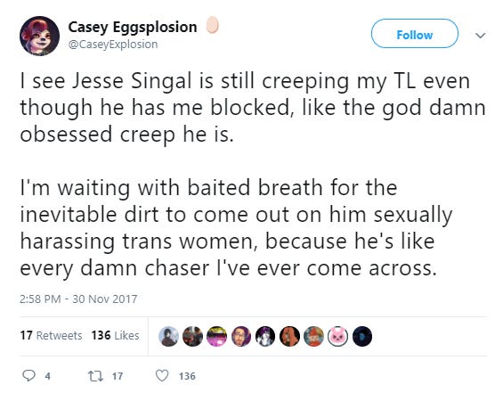This screenshot has width=503, height=401.
Task: Follow @CaseyExplosion with the Follow button
Action: point(415,33)
